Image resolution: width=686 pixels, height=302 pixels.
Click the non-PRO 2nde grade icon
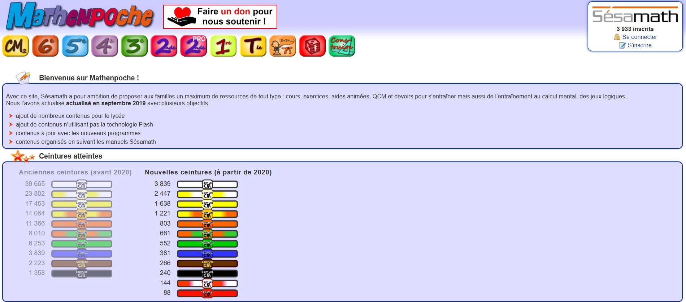point(164,46)
